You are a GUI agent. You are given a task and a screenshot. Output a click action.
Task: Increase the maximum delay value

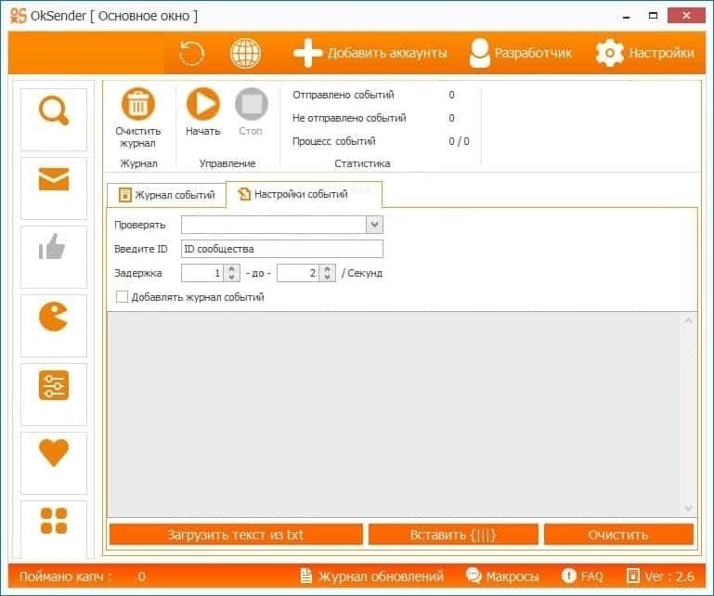[x=328, y=268]
